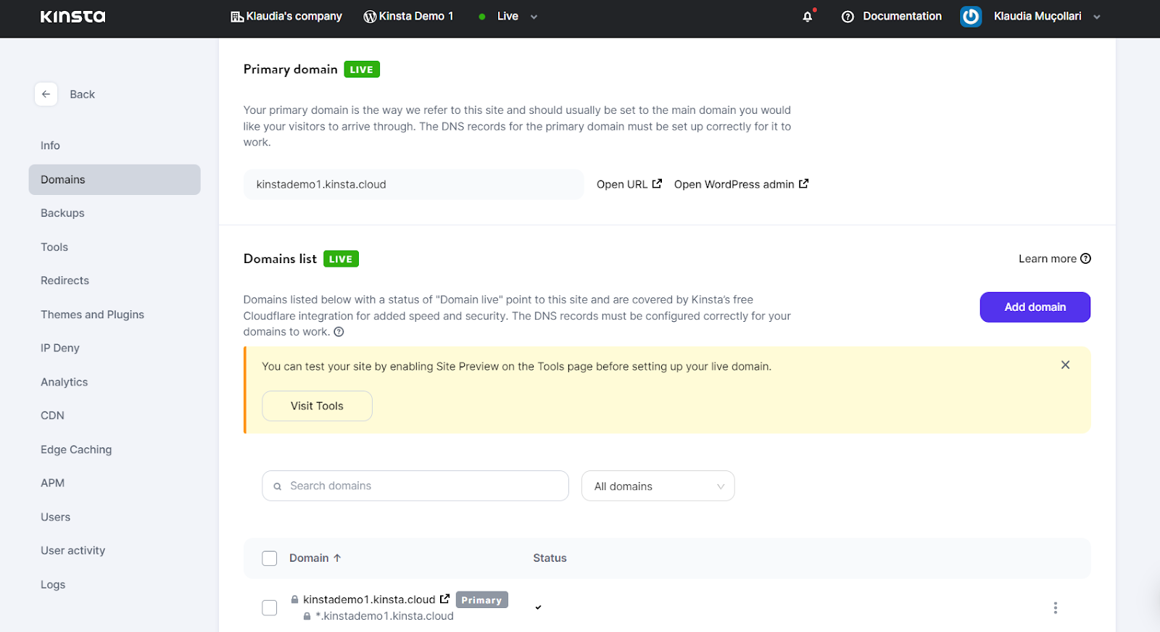Click the Learn more link
This screenshot has width=1160, height=632.
(x=1047, y=259)
